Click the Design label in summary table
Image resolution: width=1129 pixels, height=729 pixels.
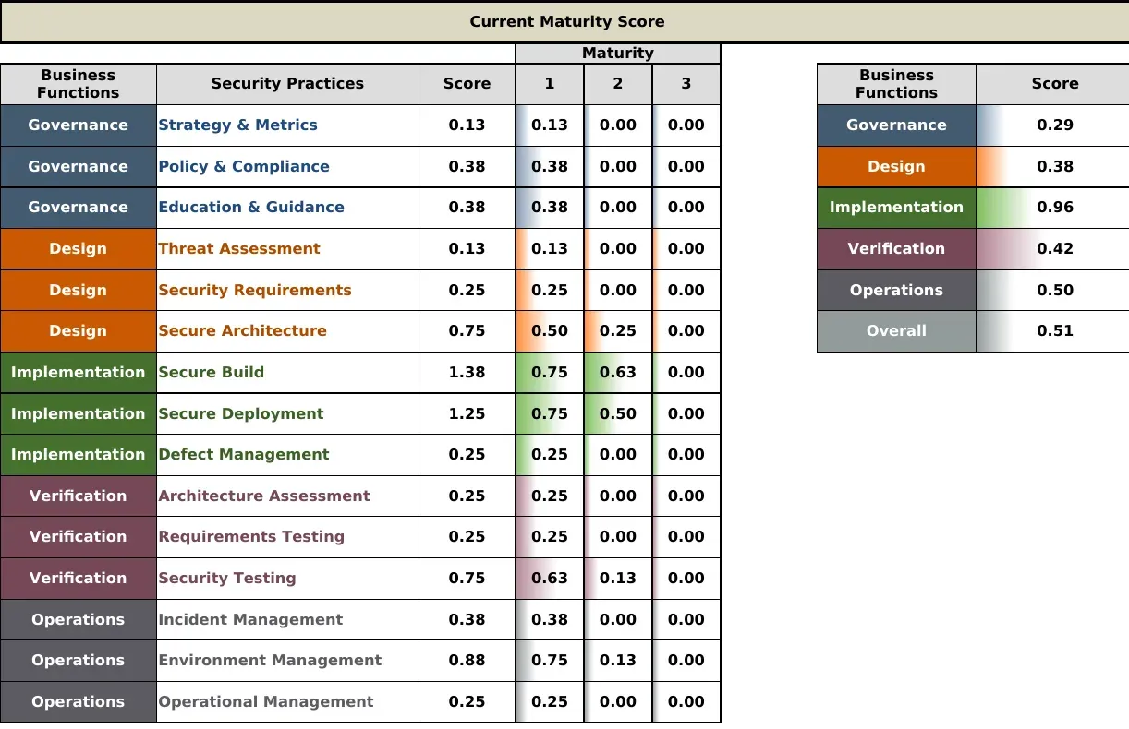[896, 167]
